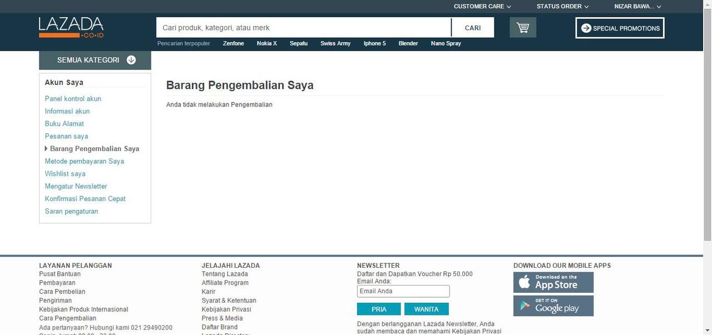Viewport: 712px width, 335px height.
Task: Select popular search Blender
Action: pyautogui.click(x=408, y=43)
